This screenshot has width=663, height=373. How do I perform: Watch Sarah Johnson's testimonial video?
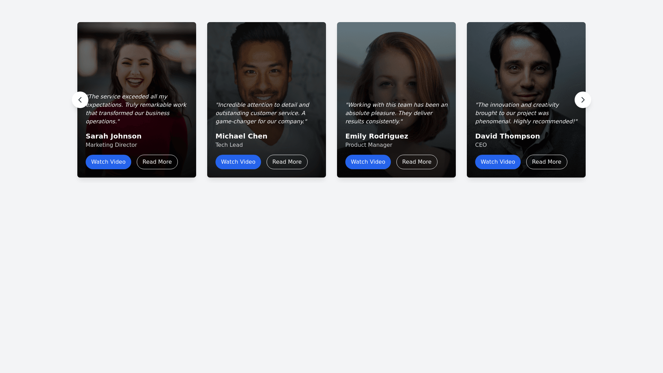tap(108, 162)
